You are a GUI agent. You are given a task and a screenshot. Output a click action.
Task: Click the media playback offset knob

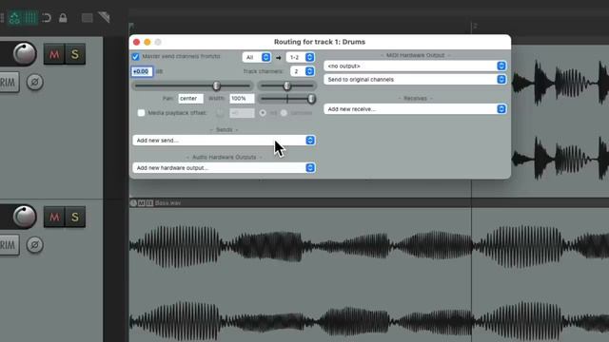(220, 113)
